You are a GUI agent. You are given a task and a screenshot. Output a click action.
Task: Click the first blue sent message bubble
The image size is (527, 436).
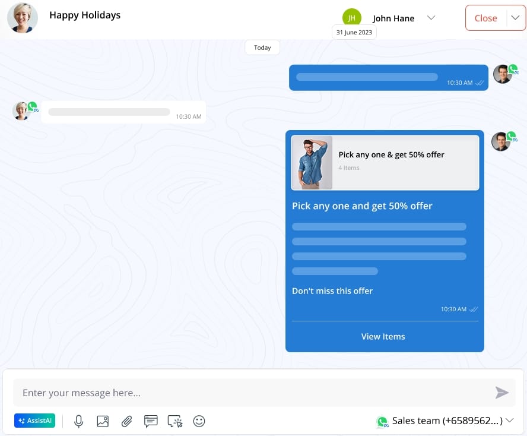point(389,78)
